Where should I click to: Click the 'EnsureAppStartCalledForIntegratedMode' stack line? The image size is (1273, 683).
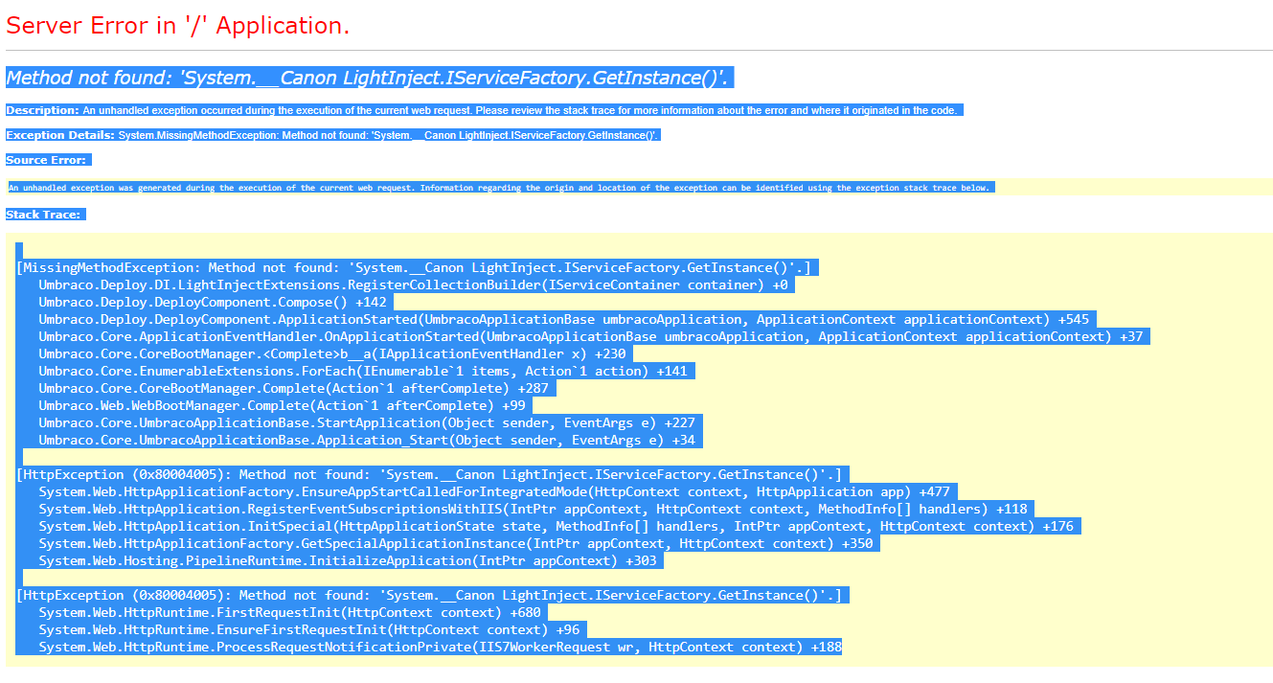click(494, 491)
